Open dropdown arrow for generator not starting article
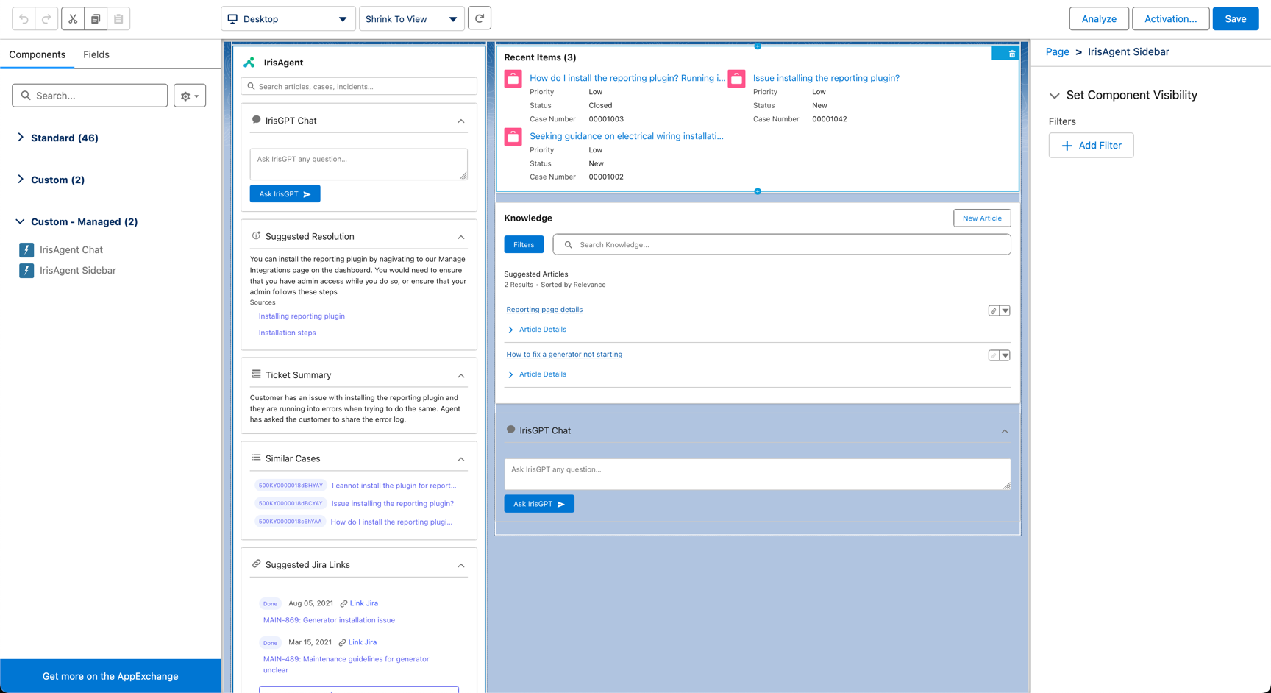Image resolution: width=1271 pixels, height=693 pixels. click(x=1005, y=355)
